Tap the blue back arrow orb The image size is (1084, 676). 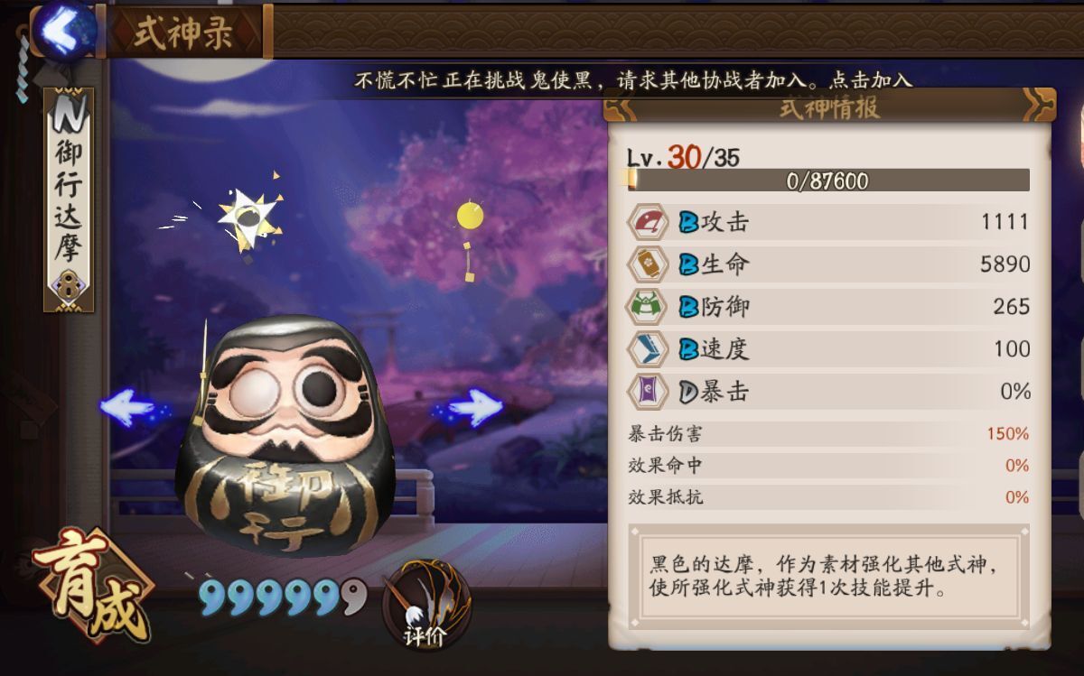pyautogui.click(x=63, y=29)
